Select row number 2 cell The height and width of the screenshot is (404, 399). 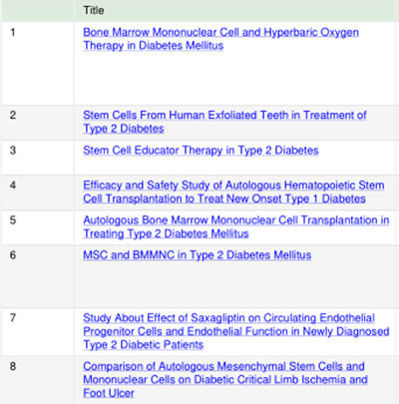point(37,123)
